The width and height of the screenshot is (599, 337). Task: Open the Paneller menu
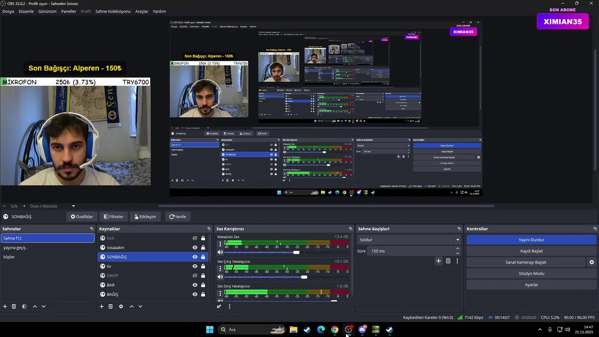click(68, 11)
